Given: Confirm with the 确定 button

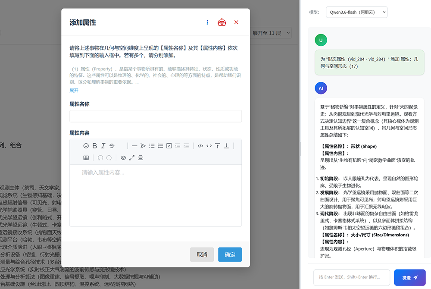Looking at the screenshot, I should (x=230, y=254).
